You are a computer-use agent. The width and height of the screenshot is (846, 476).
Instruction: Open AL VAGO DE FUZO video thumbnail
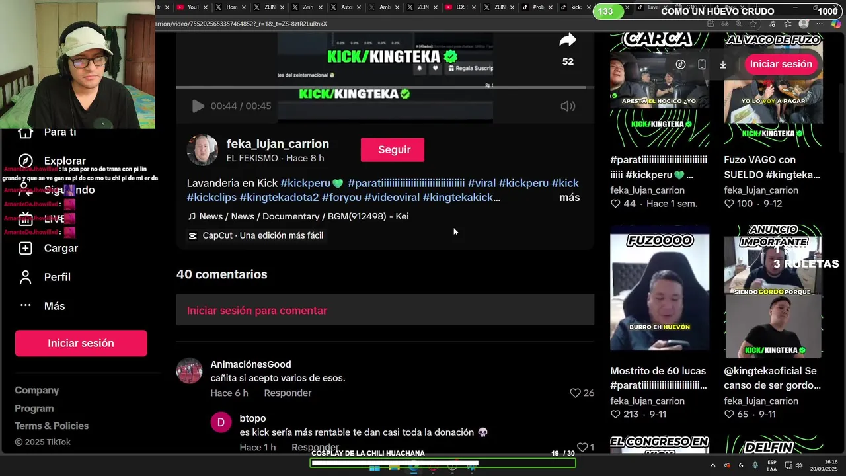[773, 89]
